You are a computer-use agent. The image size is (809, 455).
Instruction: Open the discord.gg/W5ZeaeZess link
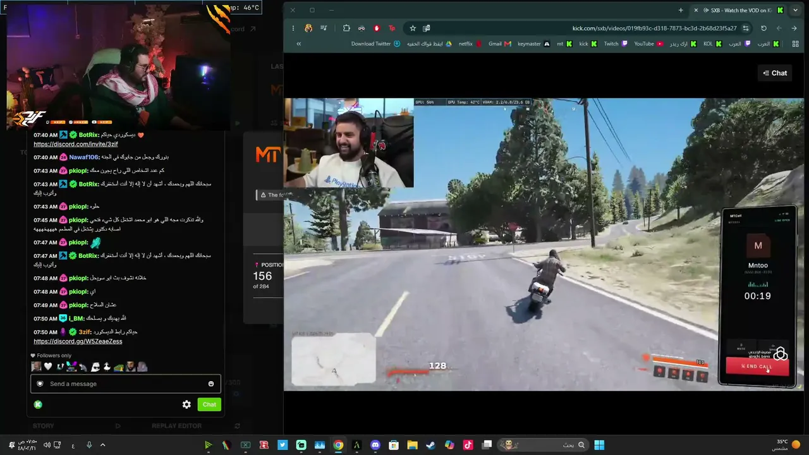click(78, 341)
